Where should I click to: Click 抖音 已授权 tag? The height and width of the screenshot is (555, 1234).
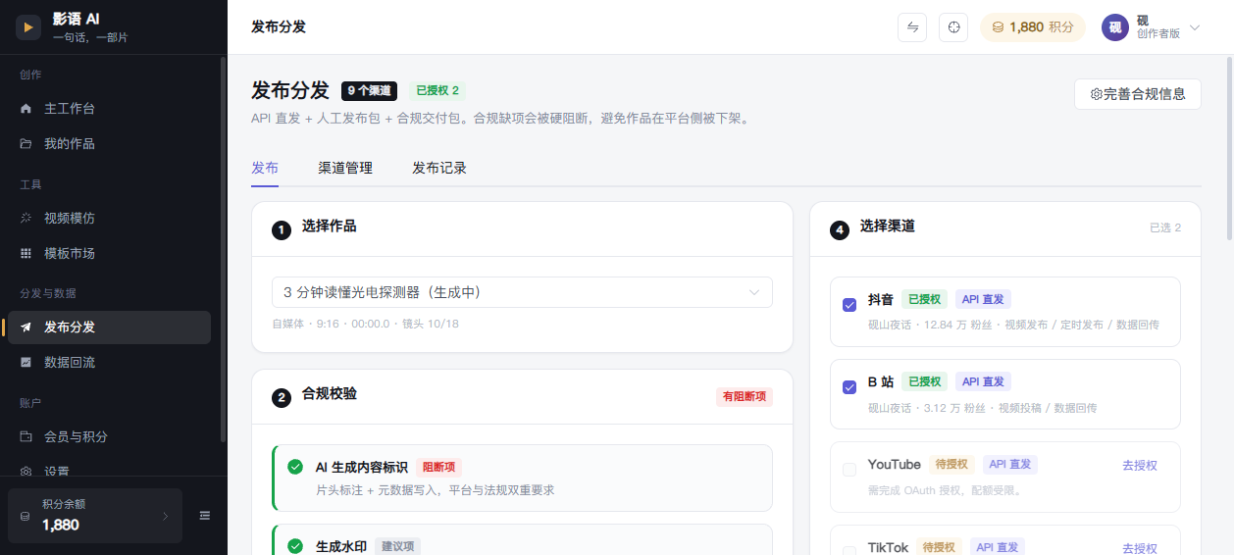[924, 300]
